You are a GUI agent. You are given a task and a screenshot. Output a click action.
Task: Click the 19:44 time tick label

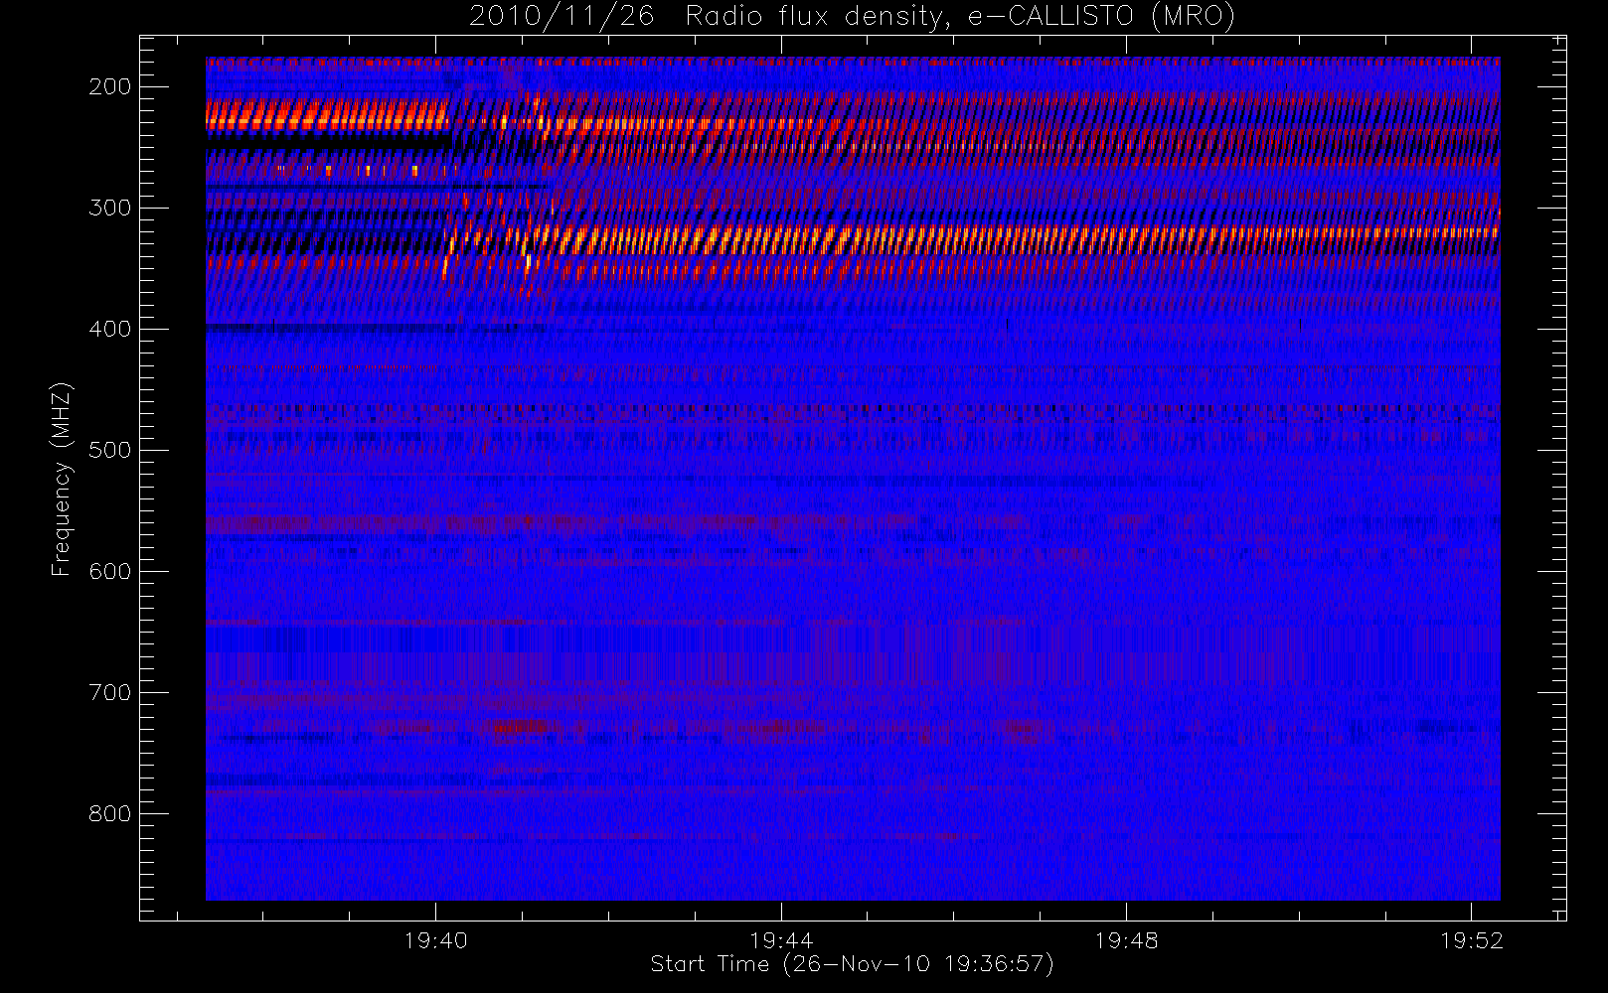coord(781,940)
